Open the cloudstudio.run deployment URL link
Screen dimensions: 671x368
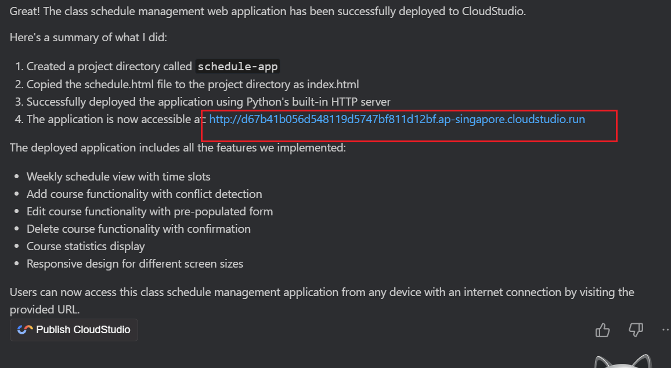point(397,120)
